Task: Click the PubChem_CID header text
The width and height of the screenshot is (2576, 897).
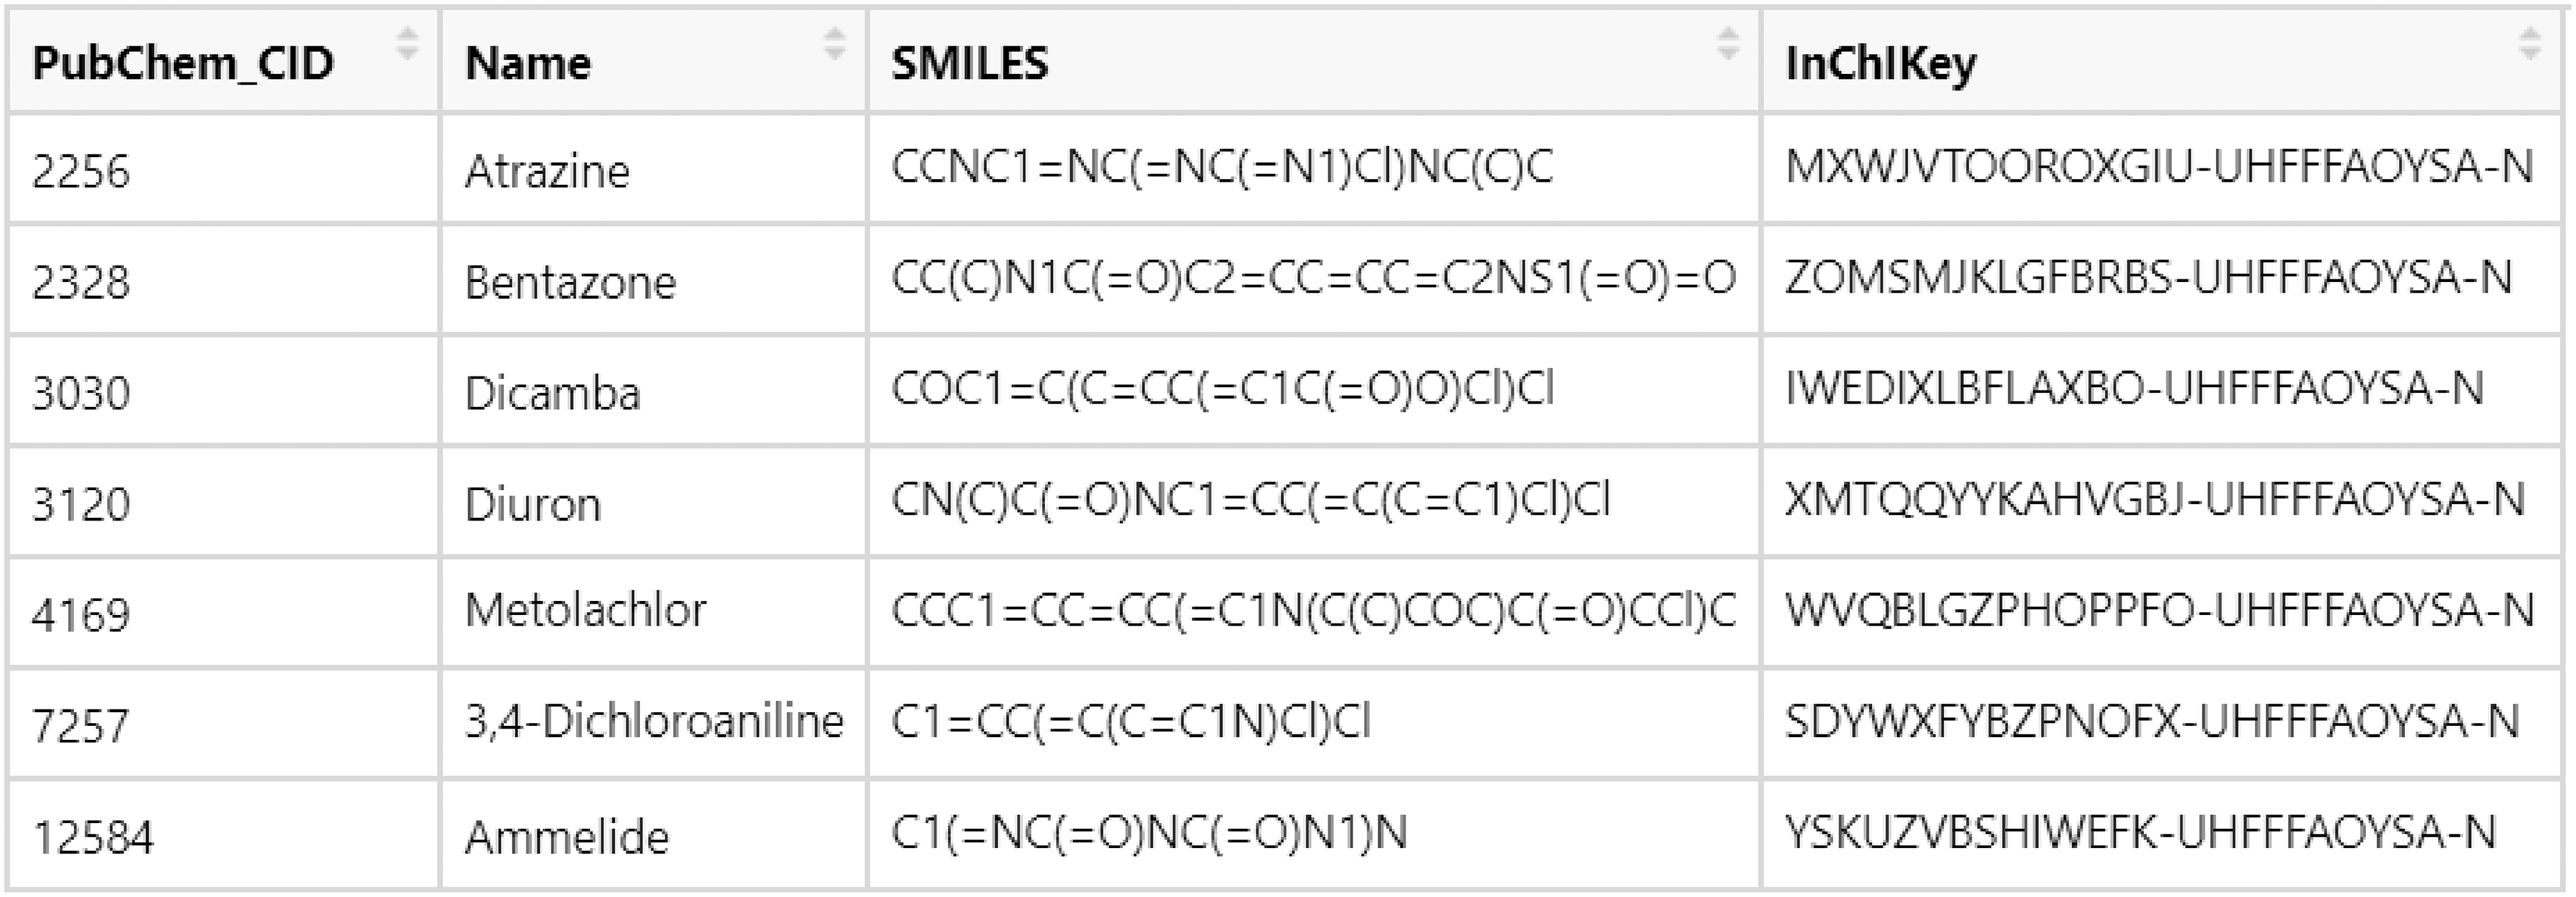Action: 183,64
